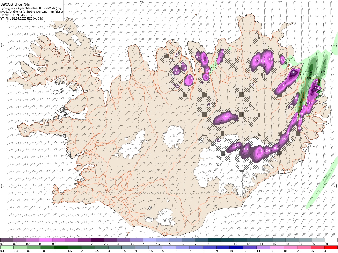This screenshot has width=338, height=253.
Task: Click the 64N latitude label at right edge
Action: [x=337, y=186]
